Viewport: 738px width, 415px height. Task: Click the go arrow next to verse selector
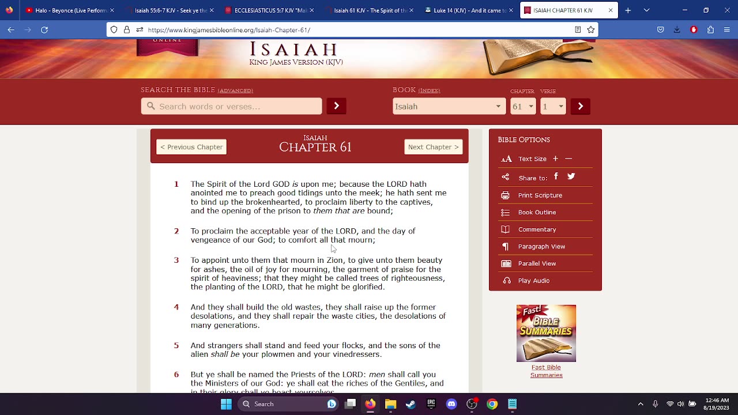click(580, 106)
